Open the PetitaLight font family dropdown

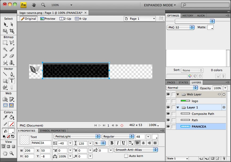coord(77,136)
